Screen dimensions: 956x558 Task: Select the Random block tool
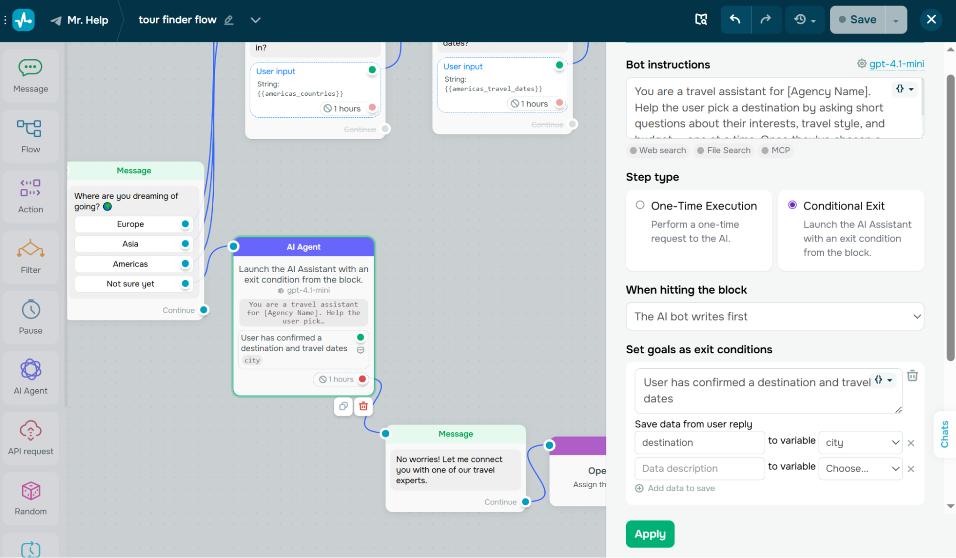point(30,498)
